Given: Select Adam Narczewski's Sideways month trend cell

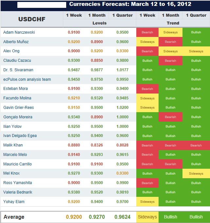Looking at the screenshot, I should [170, 32].
